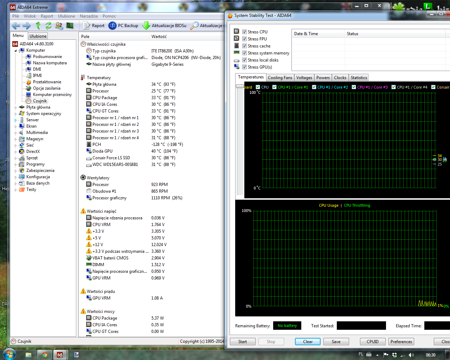Expand the Multimedia tree node

pyautogui.click(x=15, y=133)
